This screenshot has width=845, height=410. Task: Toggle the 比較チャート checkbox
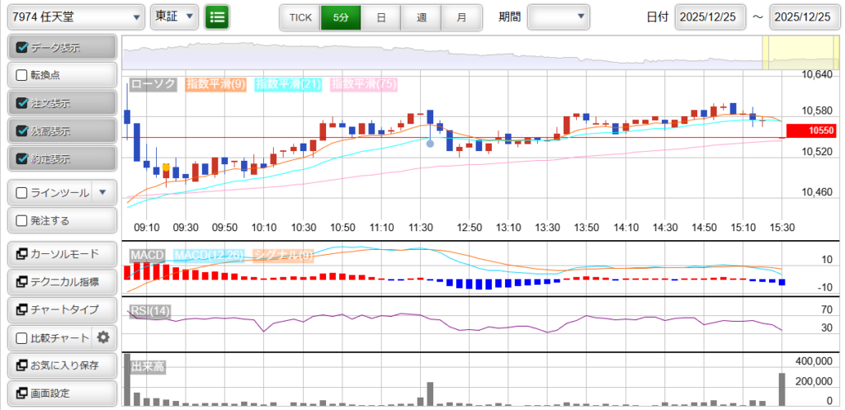[x=22, y=337]
